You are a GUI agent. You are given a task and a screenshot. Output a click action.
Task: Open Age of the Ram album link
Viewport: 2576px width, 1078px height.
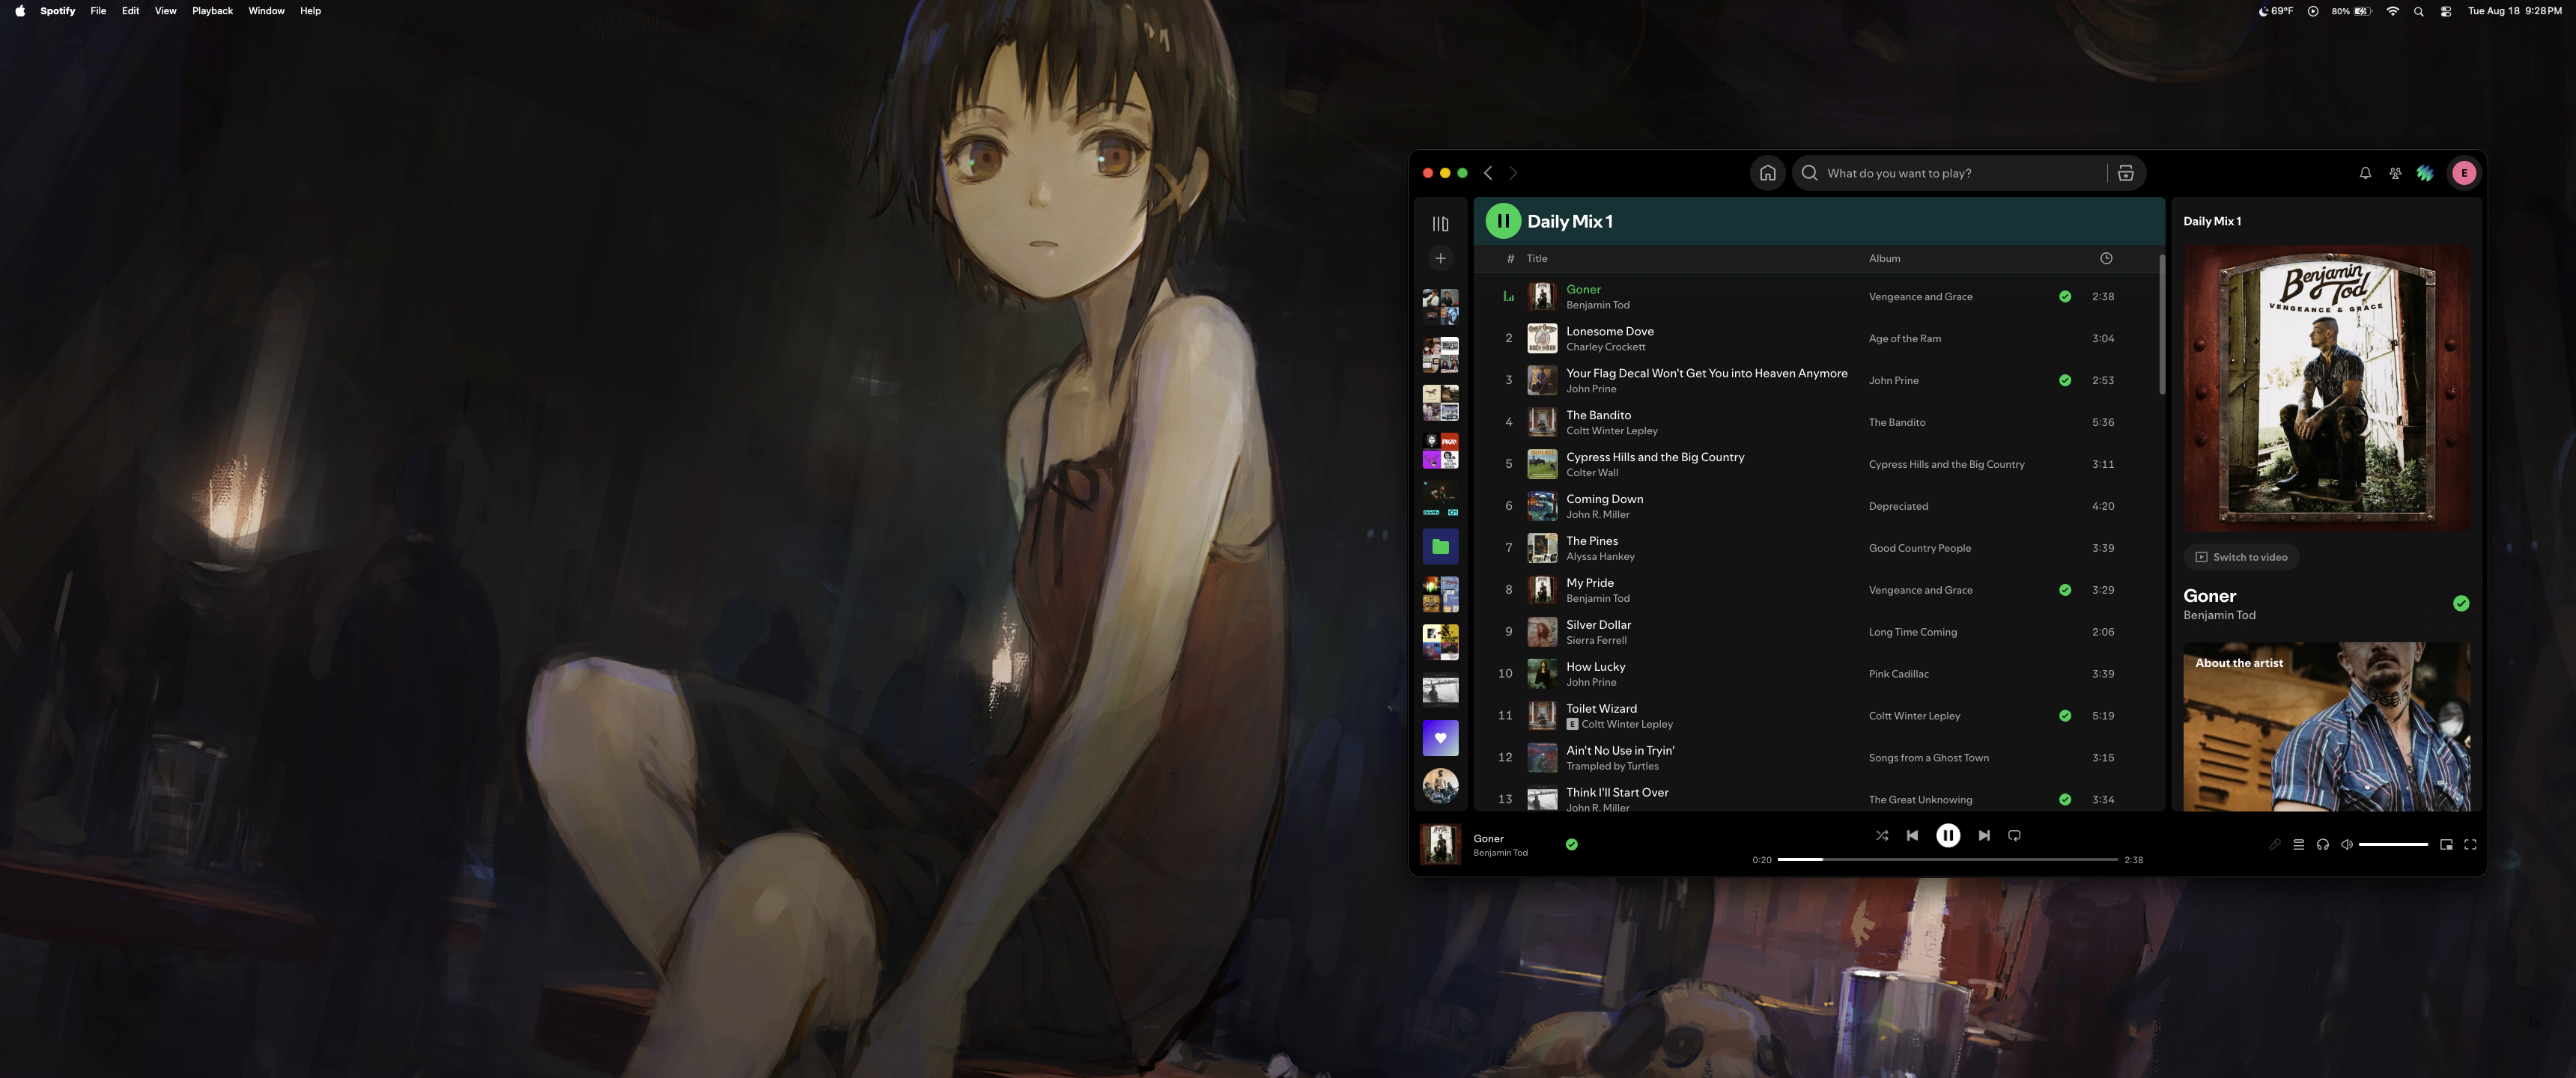pos(1904,339)
